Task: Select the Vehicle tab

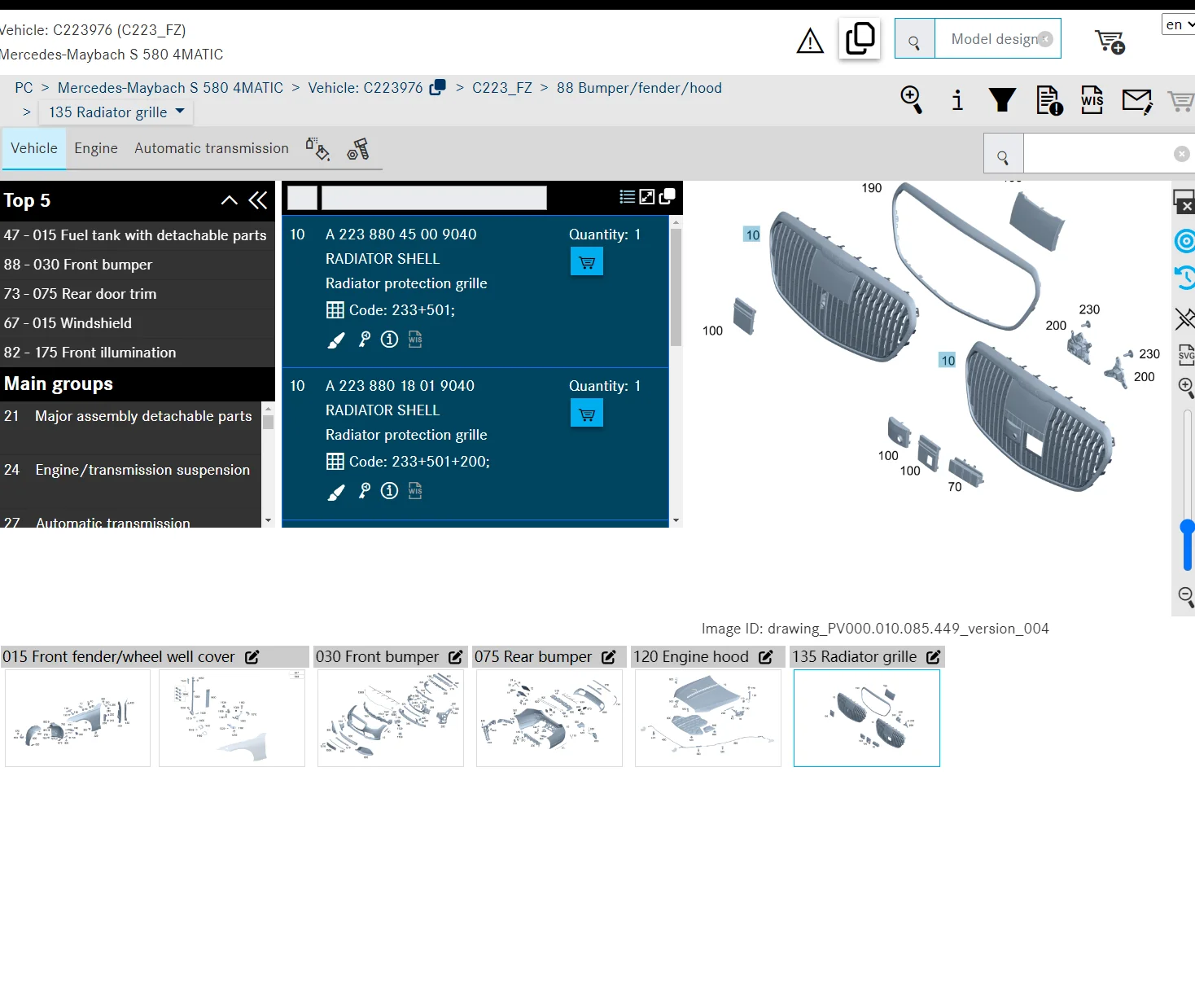Action: pyautogui.click(x=34, y=148)
